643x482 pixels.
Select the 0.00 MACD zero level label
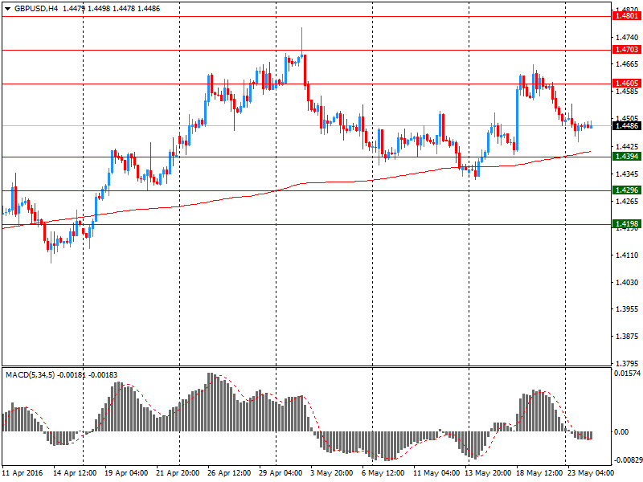pyautogui.click(x=621, y=432)
